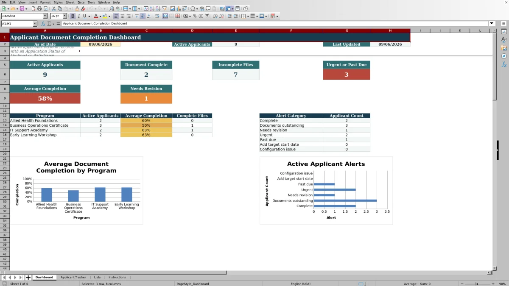Click the Cut scissors icon
Viewport: 509px width, 286px height.
coord(54,8)
